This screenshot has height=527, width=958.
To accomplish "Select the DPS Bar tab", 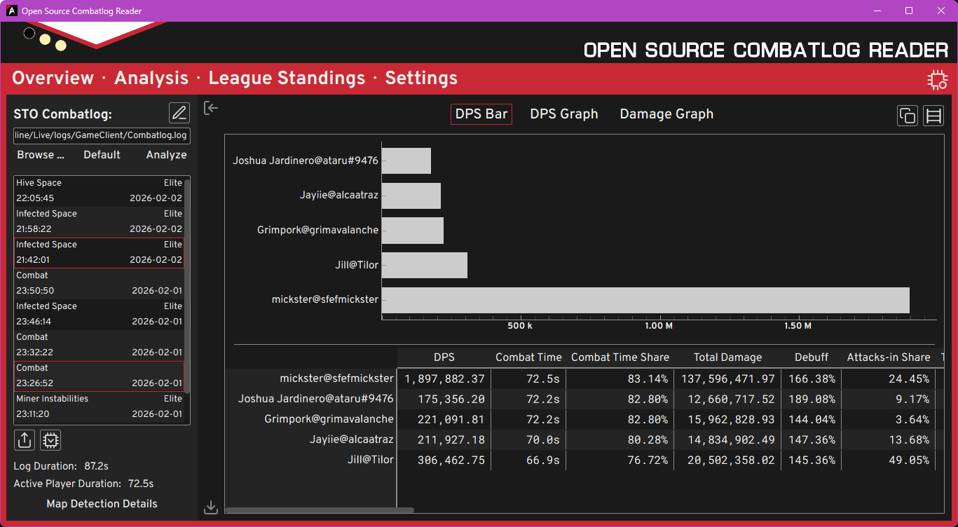I will (481, 114).
